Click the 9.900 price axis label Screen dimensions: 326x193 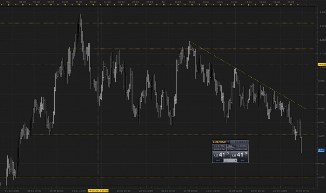(x=321, y=122)
